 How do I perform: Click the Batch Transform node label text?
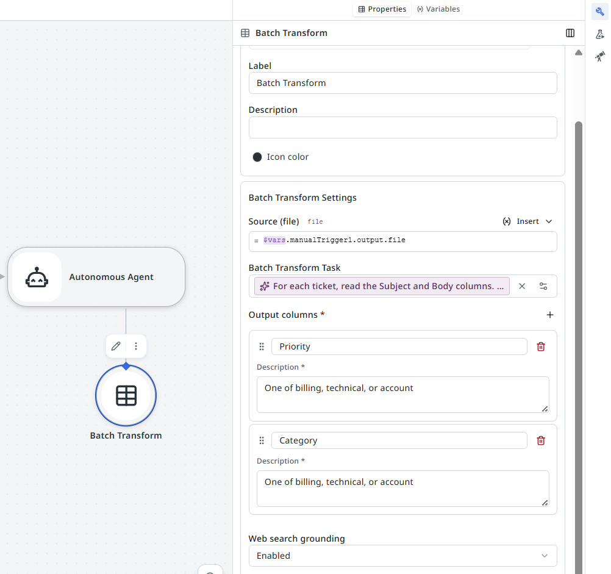coord(126,436)
